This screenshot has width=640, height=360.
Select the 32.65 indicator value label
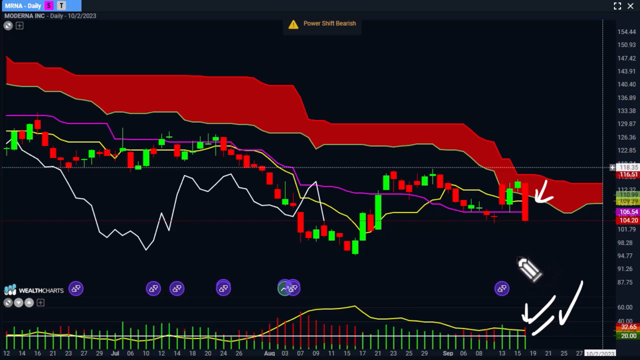click(628, 327)
